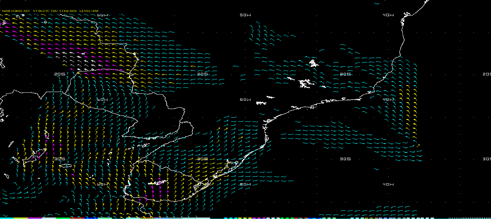Viewport: 491px width, 219px height.
Task: Select the 20S latitude label between 50W and 40W
Action: click(x=345, y=74)
